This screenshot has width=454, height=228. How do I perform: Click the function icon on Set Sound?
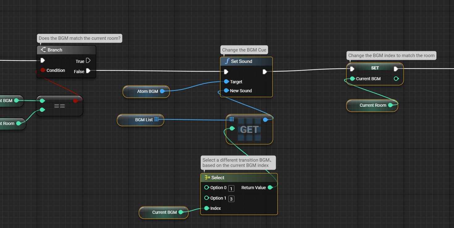pos(227,61)
